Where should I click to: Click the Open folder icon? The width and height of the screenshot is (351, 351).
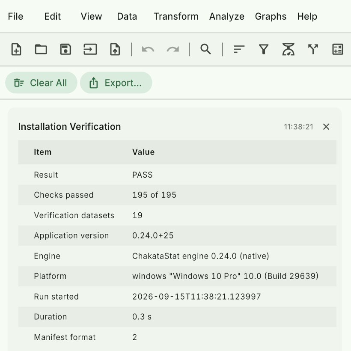41,49
